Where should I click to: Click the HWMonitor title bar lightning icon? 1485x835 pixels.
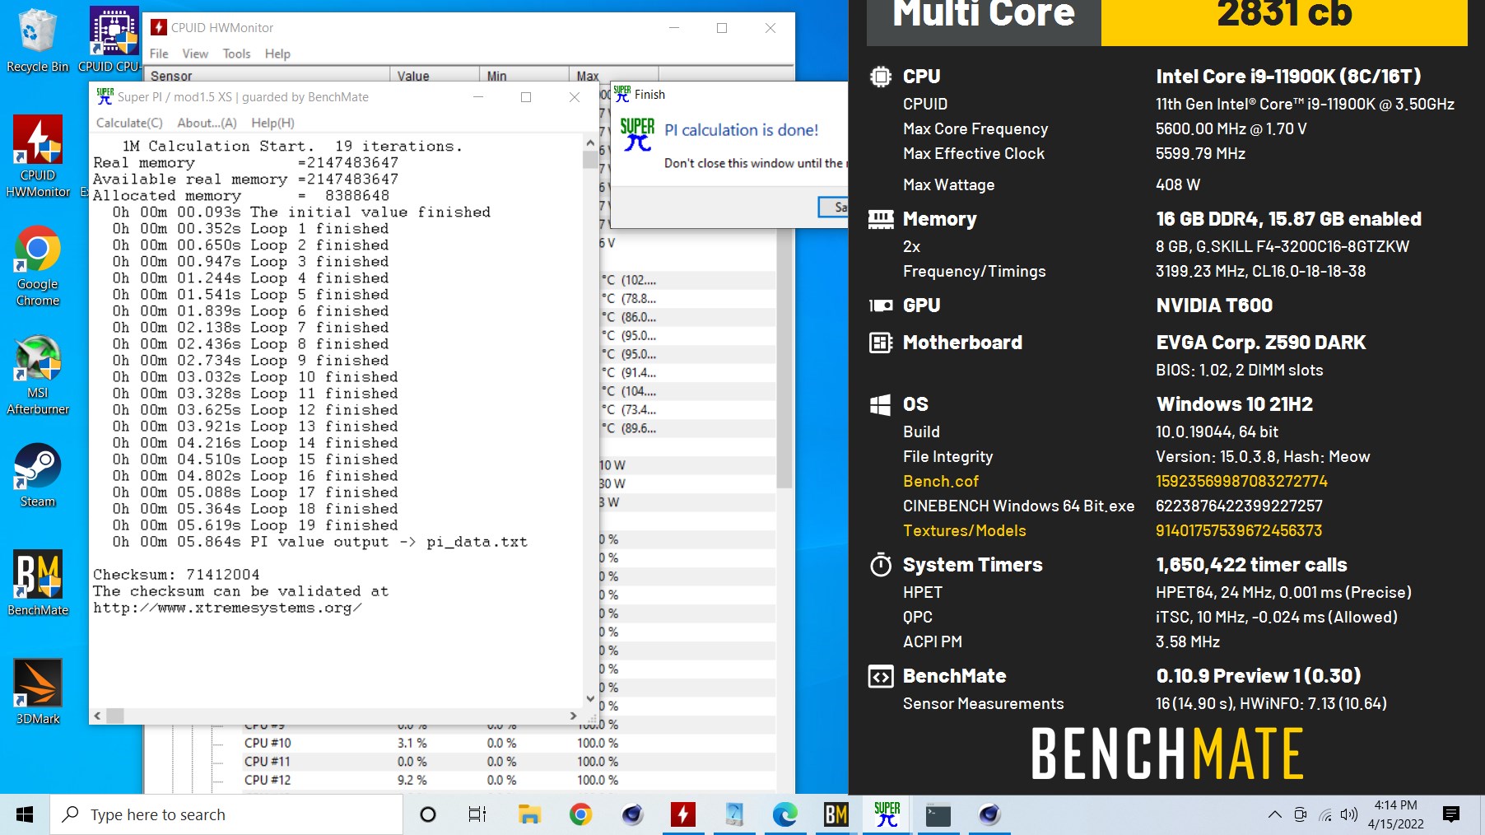(x=159, y=27)
